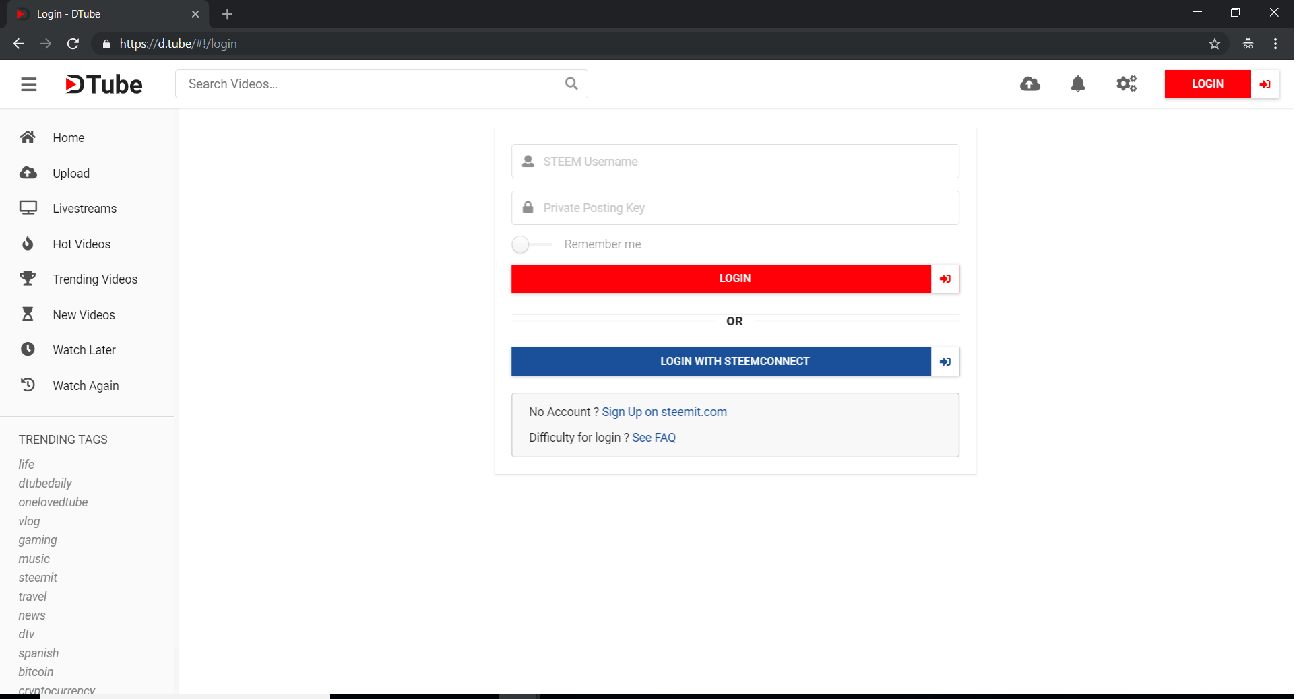Open the hamburger sidebar menu

click(28, 84)
